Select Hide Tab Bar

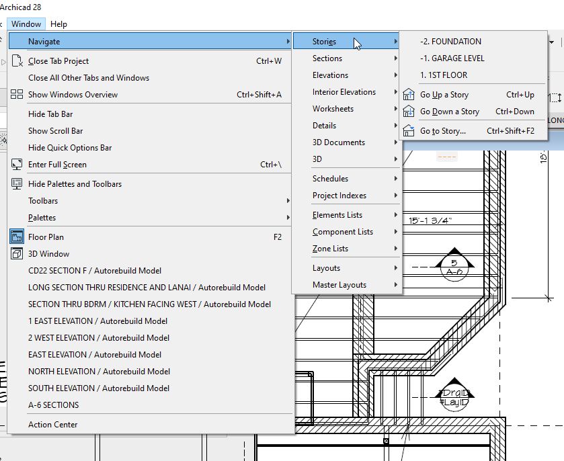point(150,114)
